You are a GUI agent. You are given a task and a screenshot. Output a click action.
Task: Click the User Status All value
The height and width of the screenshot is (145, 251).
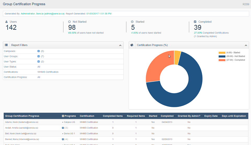tap(39, 67)
